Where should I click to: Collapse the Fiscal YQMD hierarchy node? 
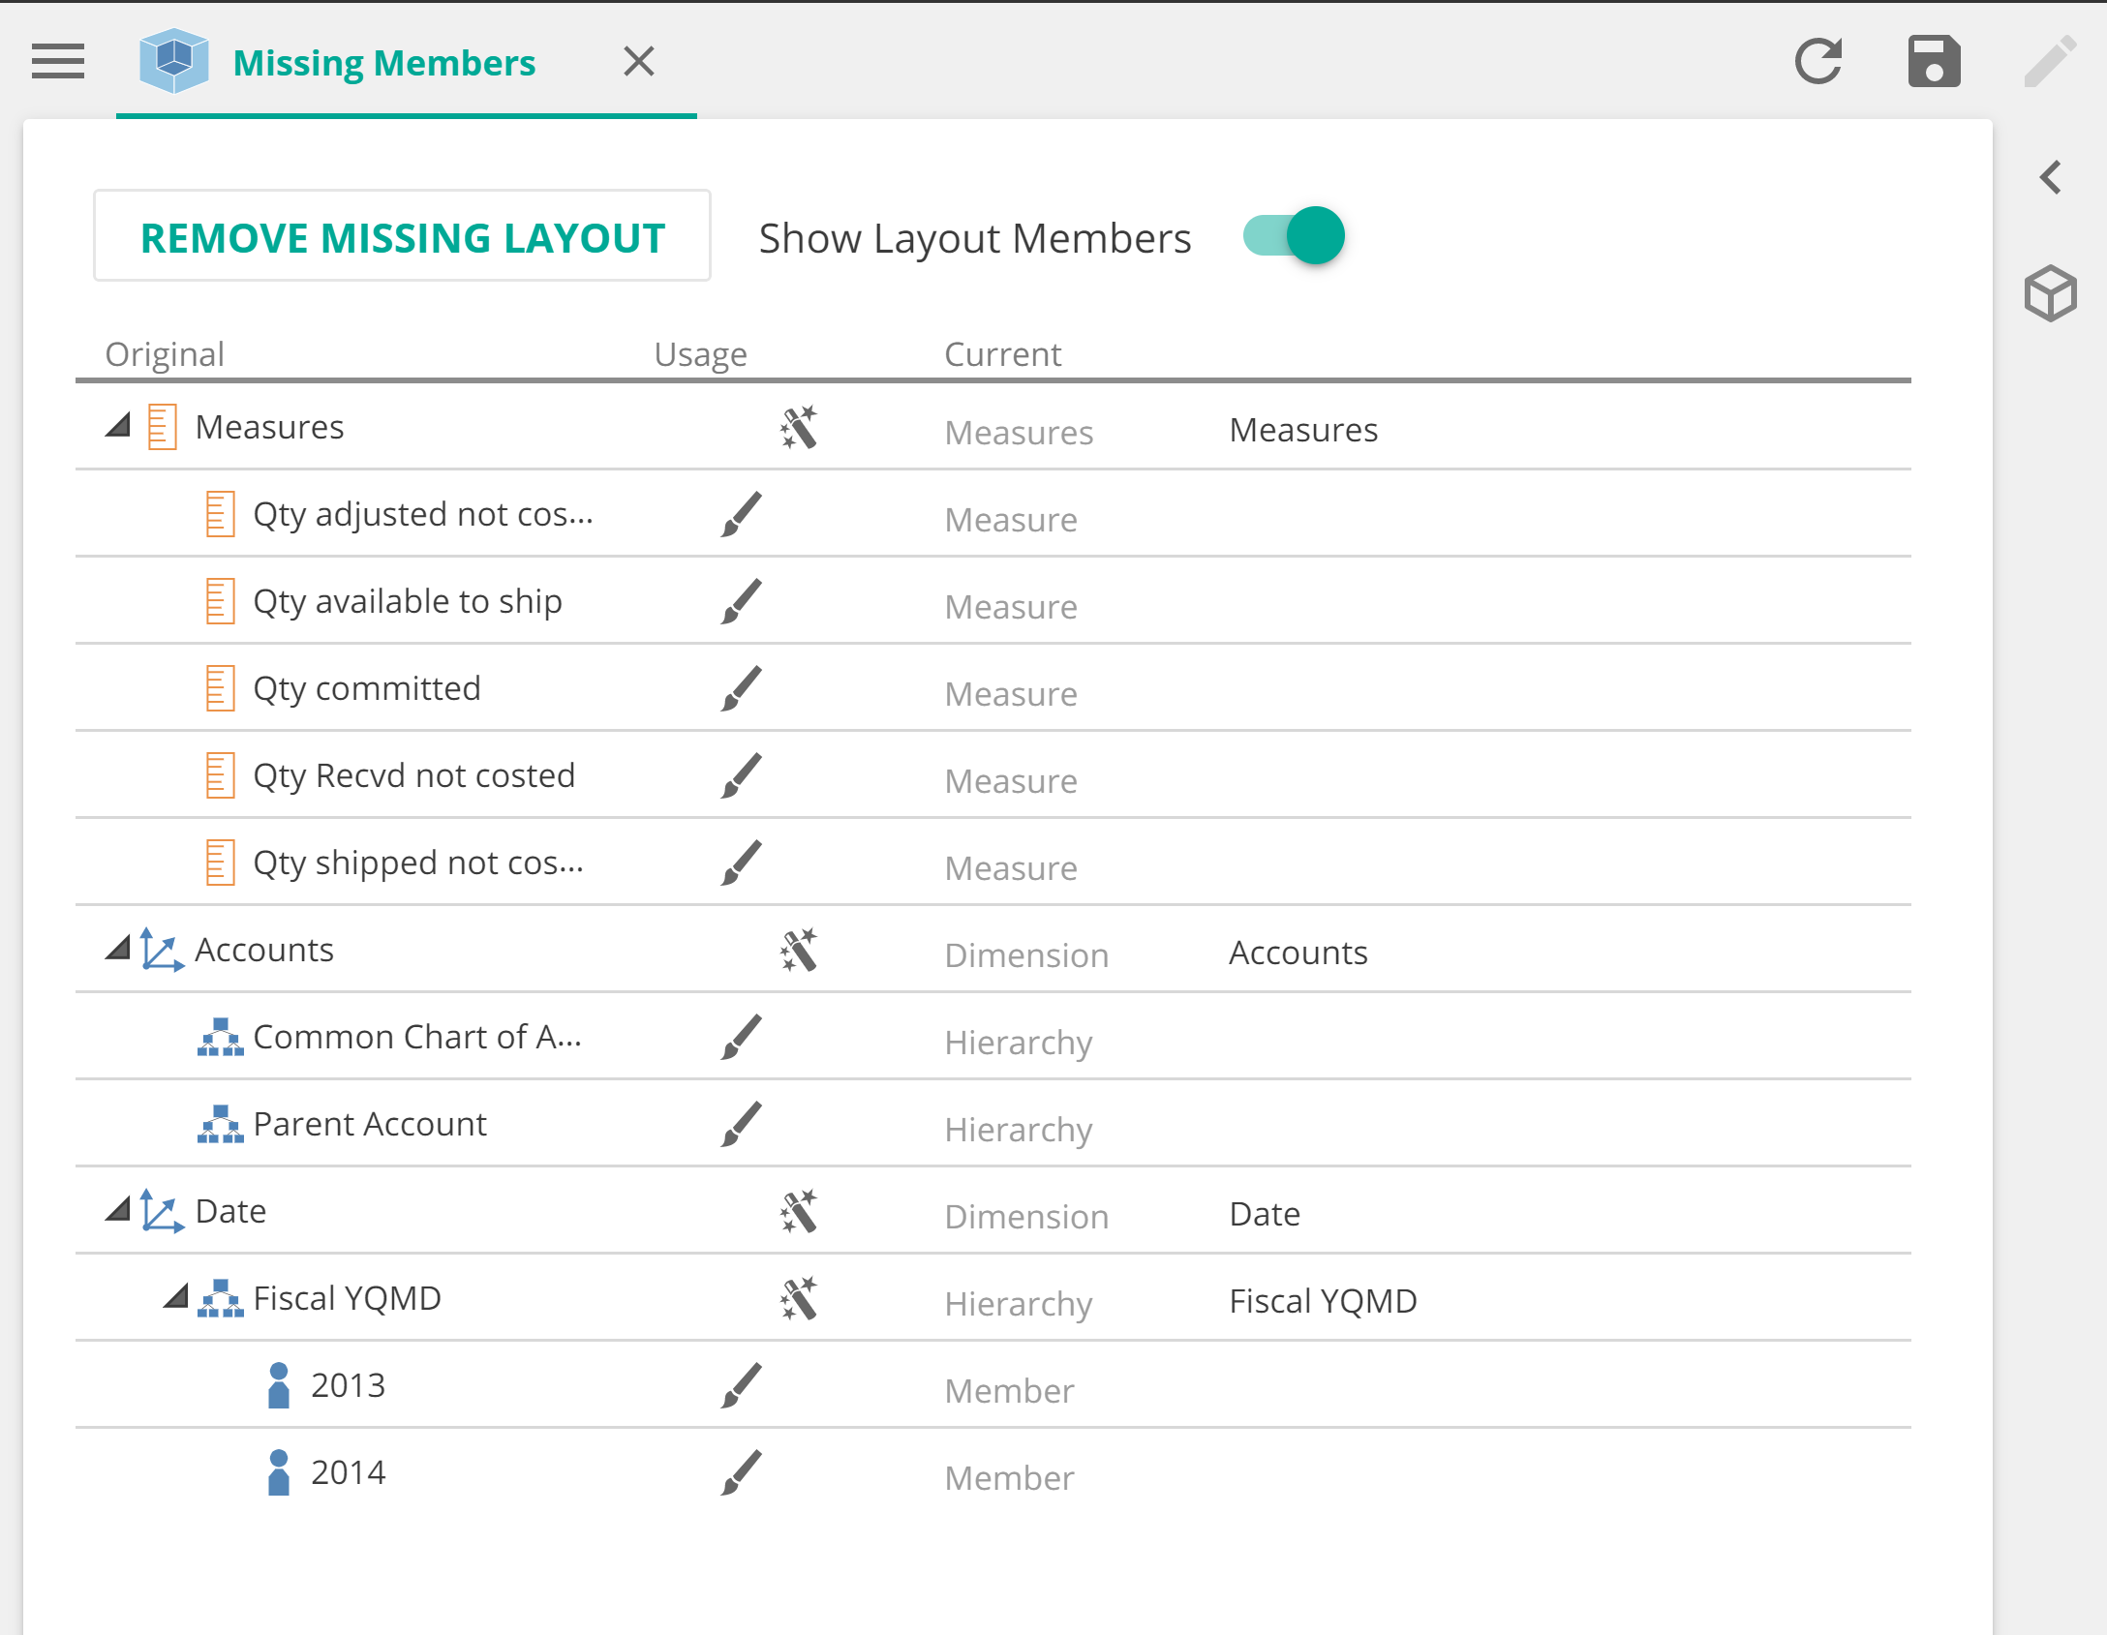coord(176,1295)
